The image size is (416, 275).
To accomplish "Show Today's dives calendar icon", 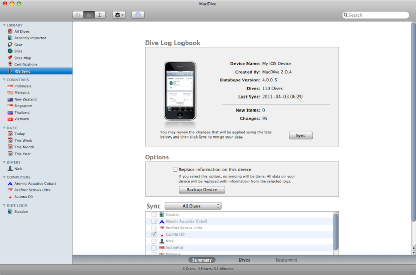I will [x=10, y=134].
